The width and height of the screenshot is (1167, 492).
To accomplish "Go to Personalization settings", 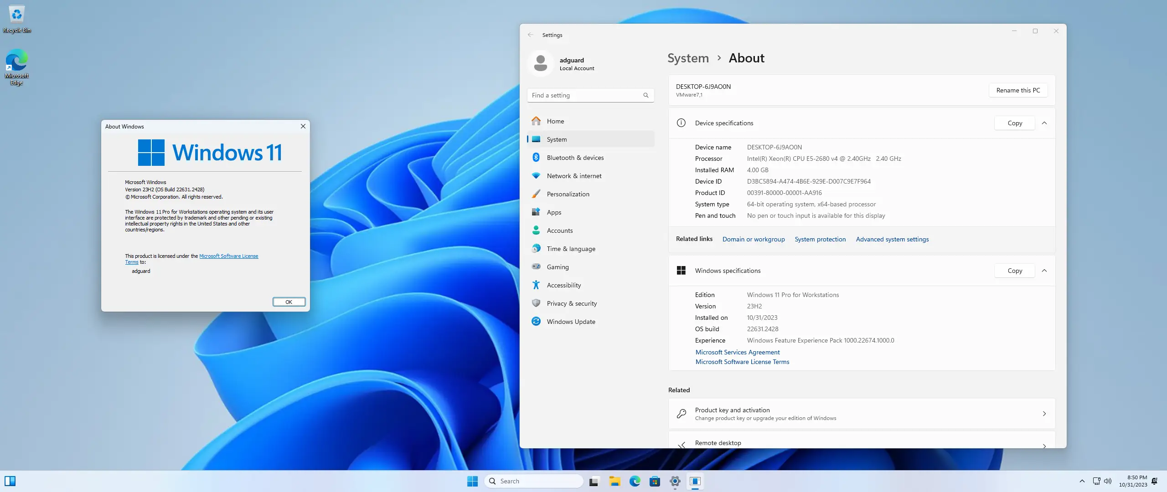I will 568,194.
